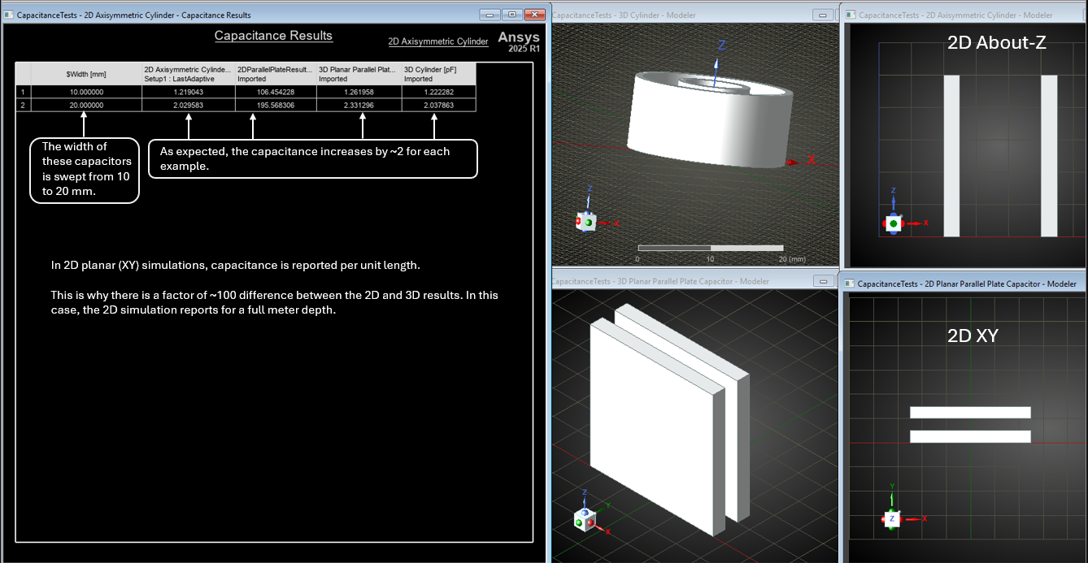Click the 2D Axisymmetric Cylinder Modeler window icon

851,15
